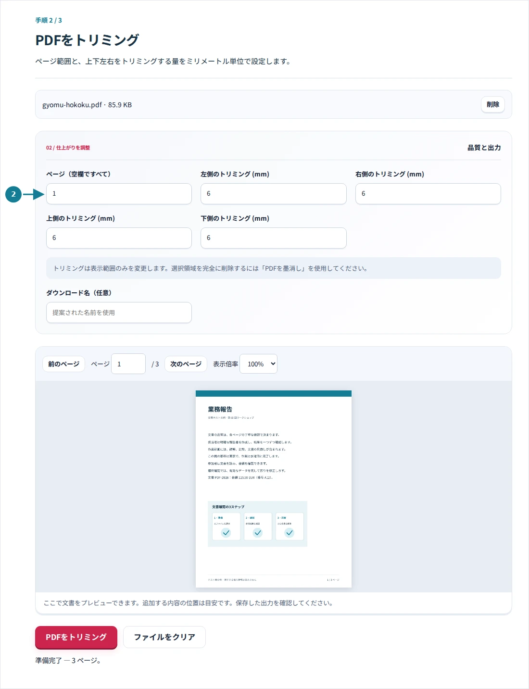Screen dimensions: 529x689
Task: Click the 手順 2 / 3 step indicator
Action: (49, 20)
